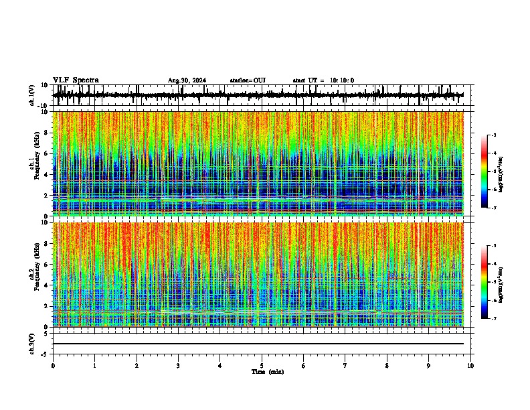Click the "start UT = 10:10:0" header text
Screen dimensions: 530x410
[323, 80]
